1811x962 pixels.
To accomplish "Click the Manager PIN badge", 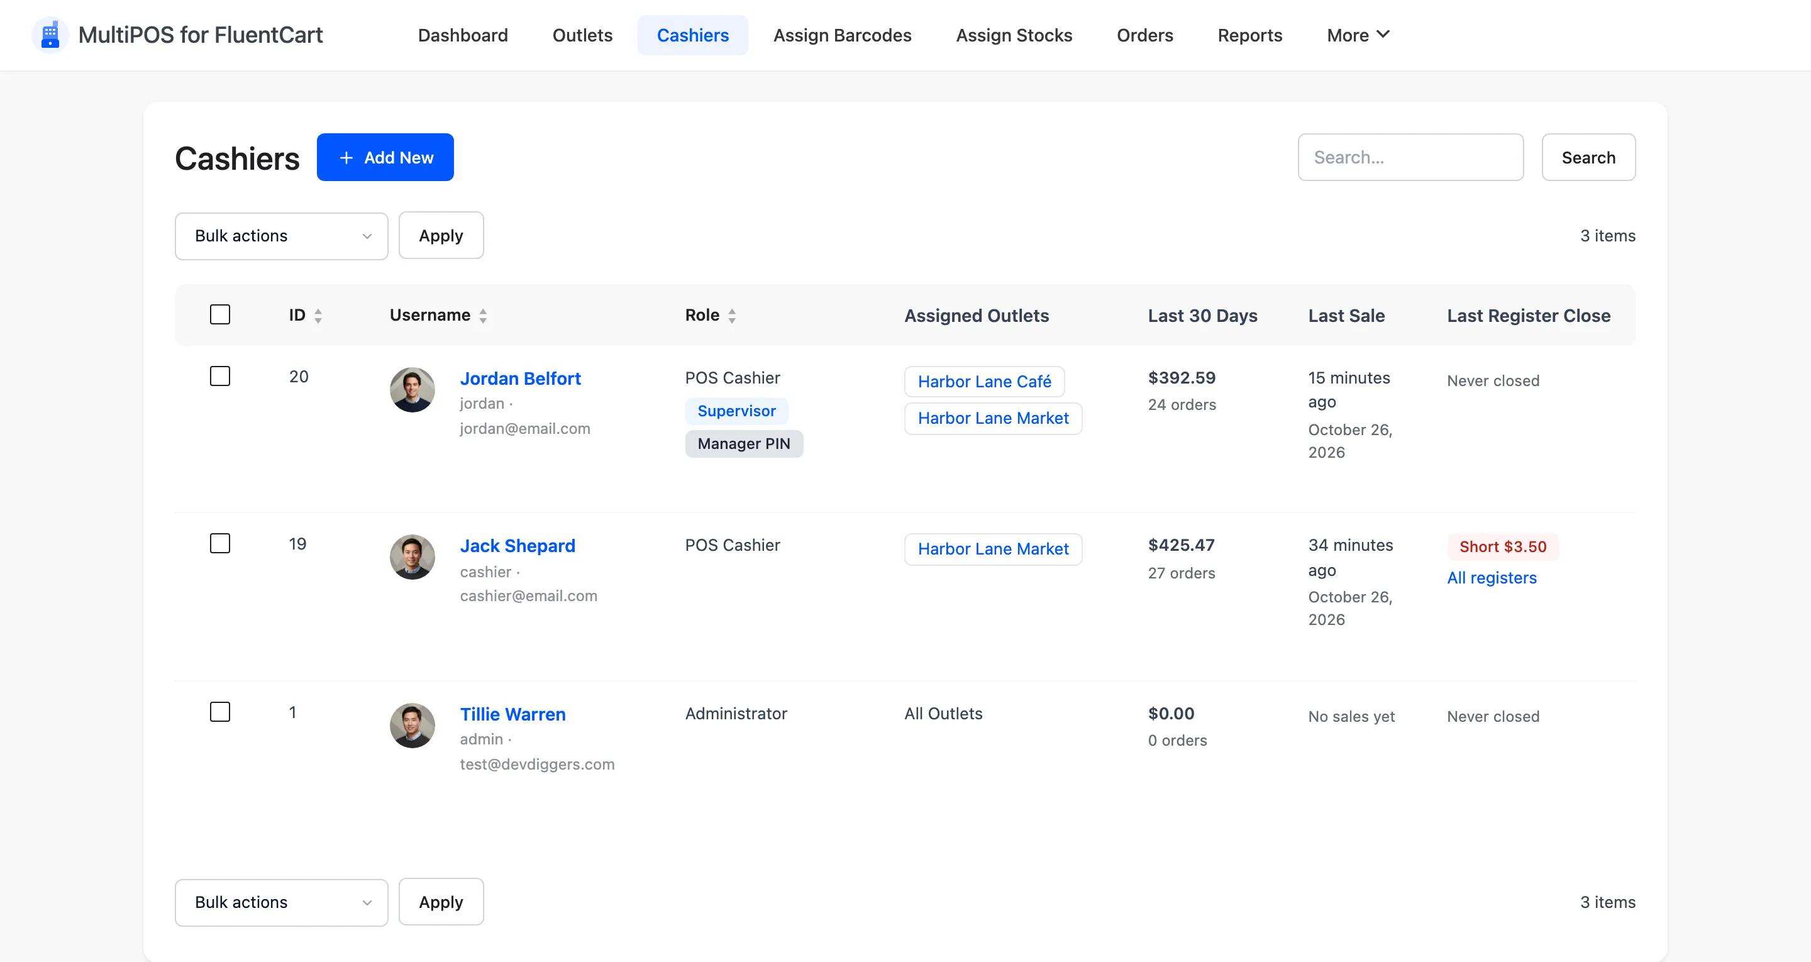I will pyautogui.click(x=744, y=444).
